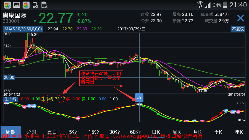Image resolution: width=249 pixels, height=140 pixels.
Task: Tap the 奥康国际 stock name
Action: pyautogui.click(x=15, y=15)
